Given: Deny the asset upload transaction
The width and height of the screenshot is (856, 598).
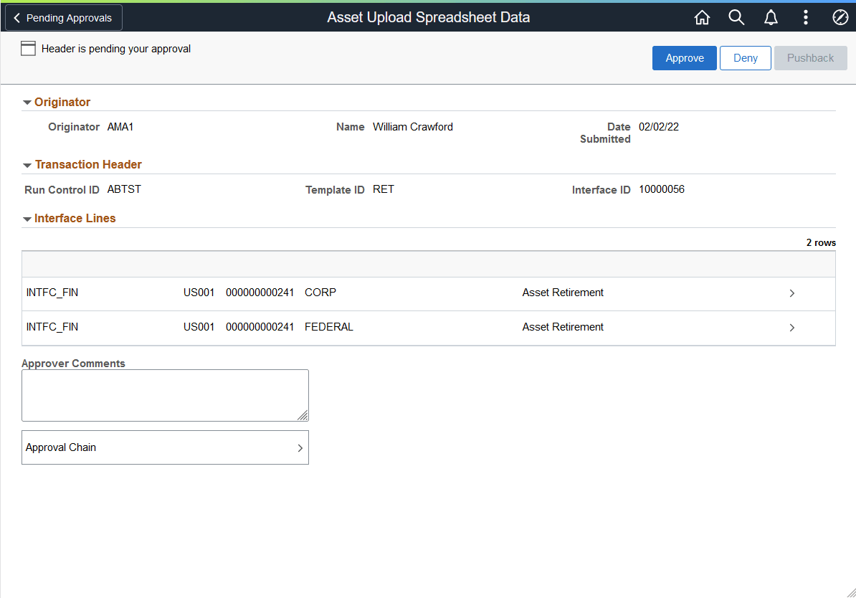Looking at the screenshot, I should point(745,58).
